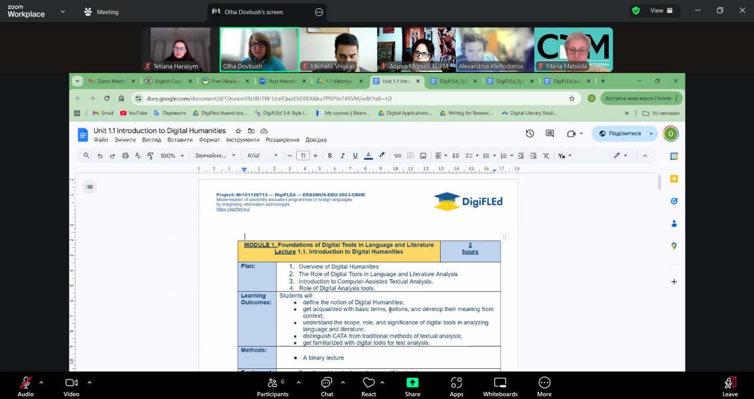Expand the arrow next to Audio
The width and height of the screenshot is (754, 399).
click(x=41, y=382)
